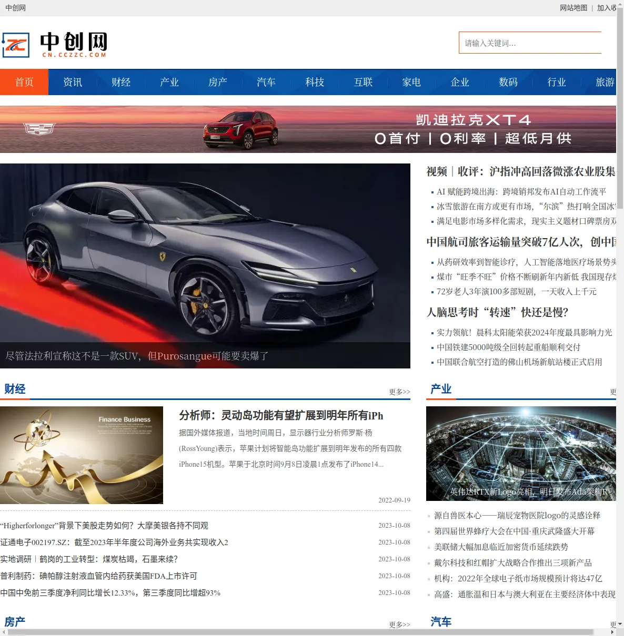Open the 房产 navigation tab
Viewport: 624px width, 636px height.
218,82
